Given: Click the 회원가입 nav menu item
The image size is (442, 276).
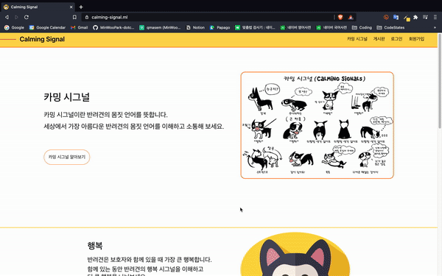Looking at the screenshot, I should (416, 39).
